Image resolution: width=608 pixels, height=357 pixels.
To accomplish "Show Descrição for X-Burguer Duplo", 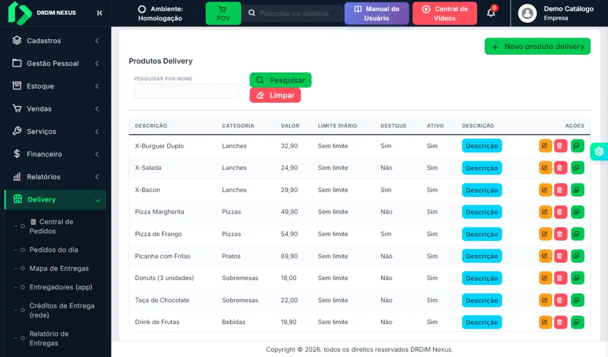I will click(x=482, y=146).
